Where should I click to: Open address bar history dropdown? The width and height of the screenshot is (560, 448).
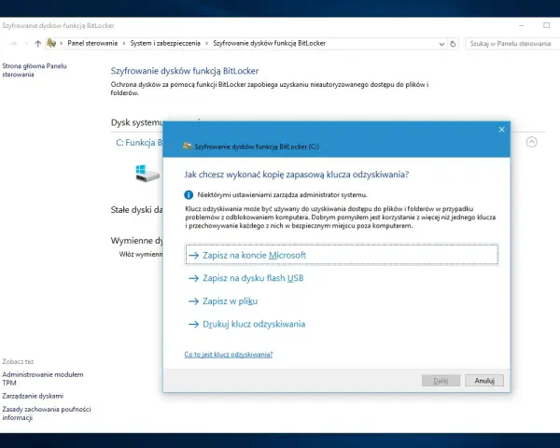tap(441, 44)
